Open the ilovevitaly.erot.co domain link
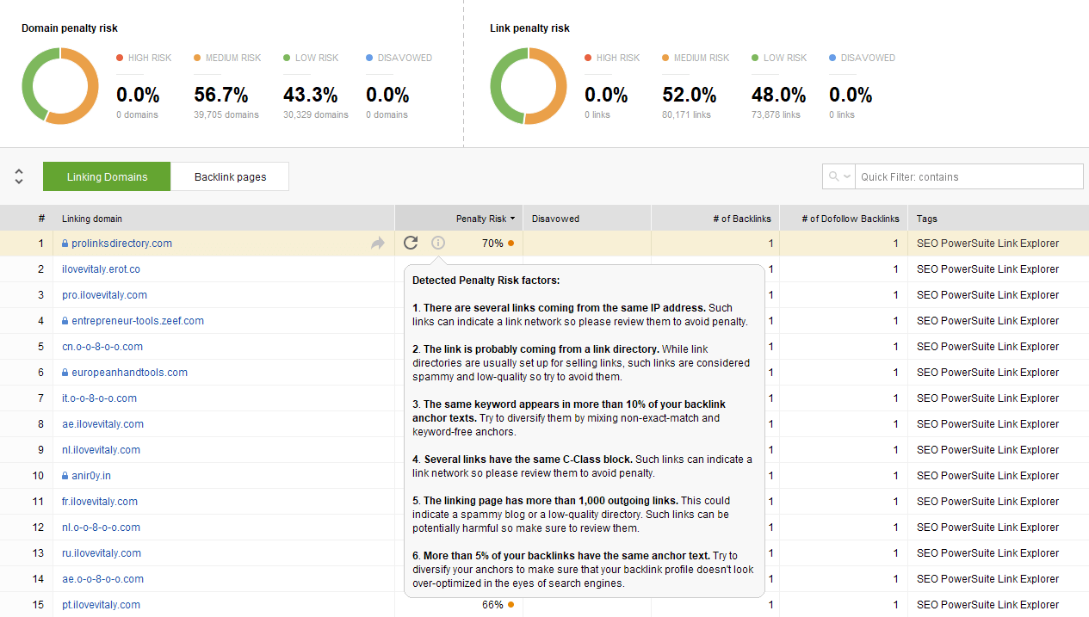The width and height of the screenshot is (1089, 617). tap(101, 269)
